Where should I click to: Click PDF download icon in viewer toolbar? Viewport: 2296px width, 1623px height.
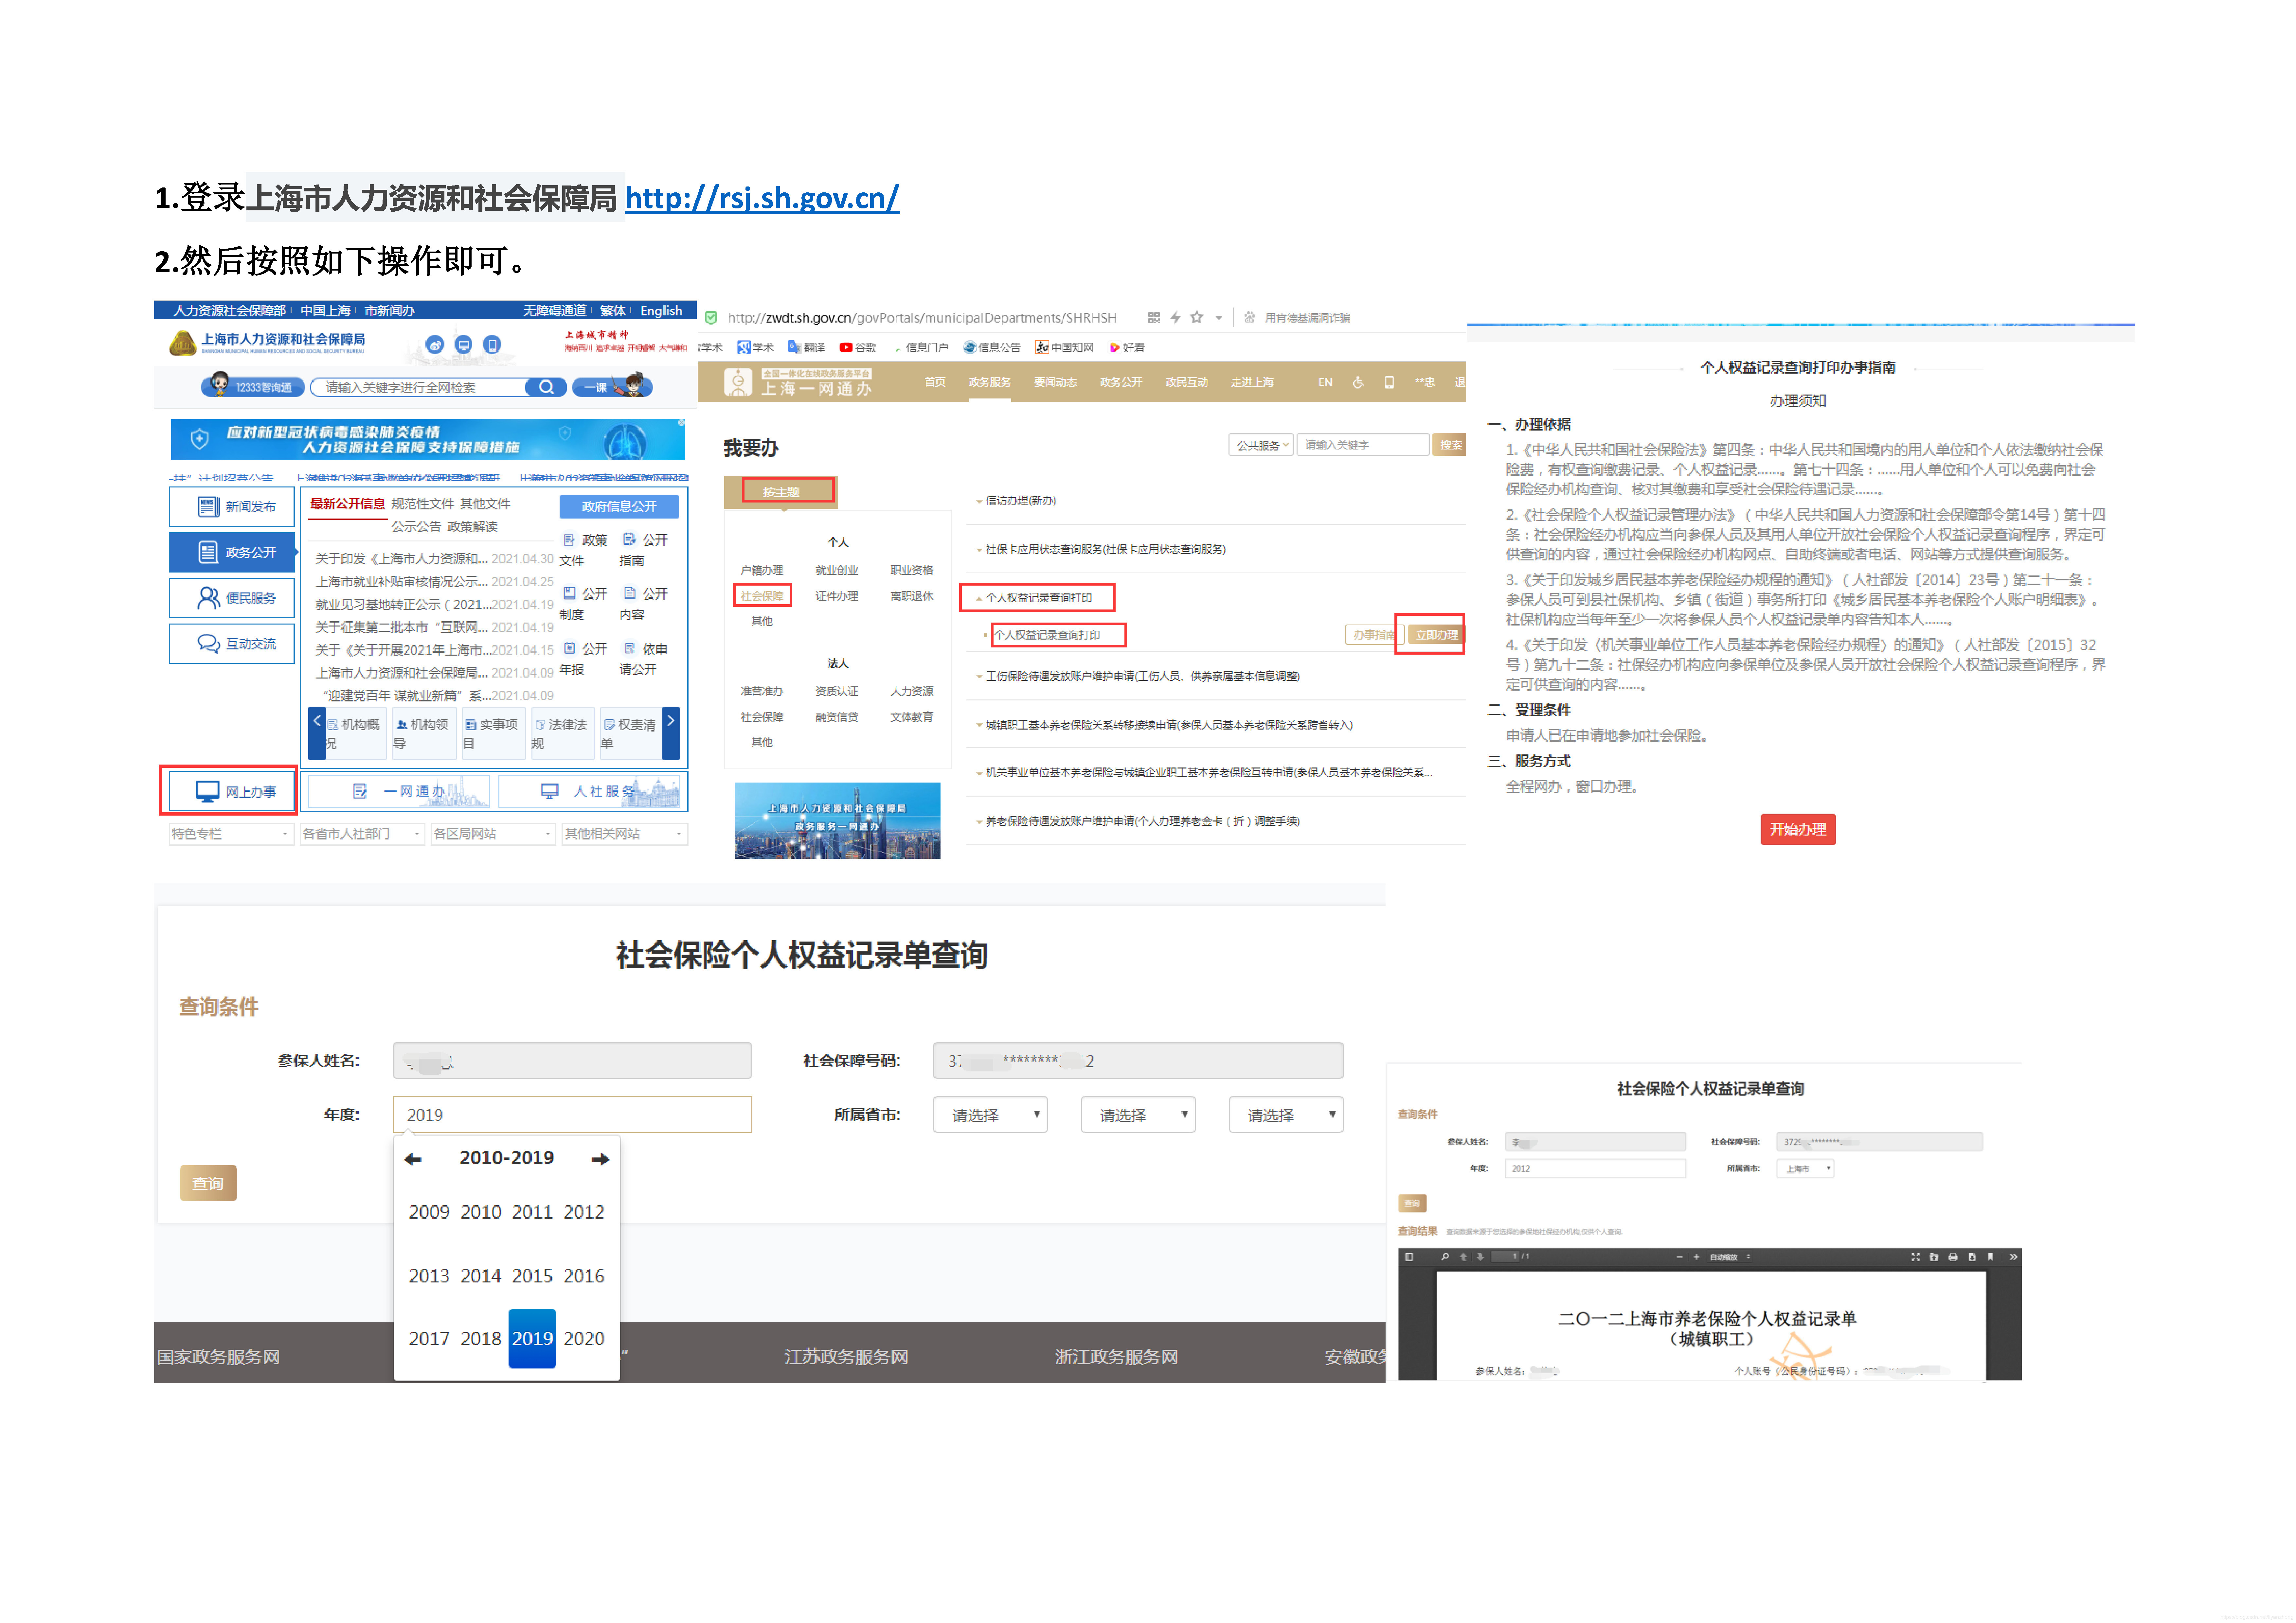(1972, 1257)
